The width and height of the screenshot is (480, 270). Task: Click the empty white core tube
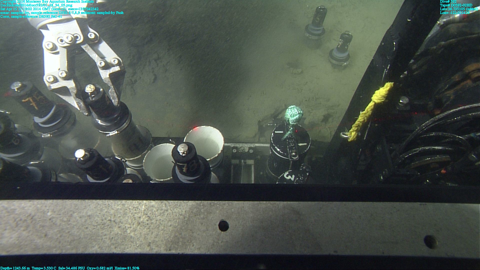click(x=204, y=142)
